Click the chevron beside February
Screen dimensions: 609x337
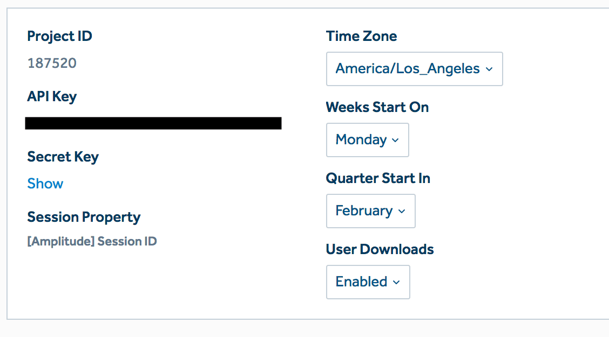pos(401,211)
